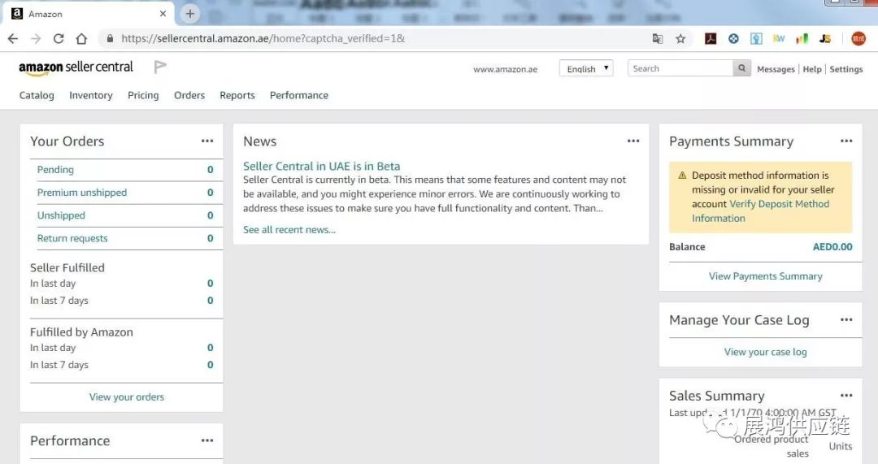Open the Reports menu
Image resolution: width=878 pixels, height=464 pixels.
point(237,95)
